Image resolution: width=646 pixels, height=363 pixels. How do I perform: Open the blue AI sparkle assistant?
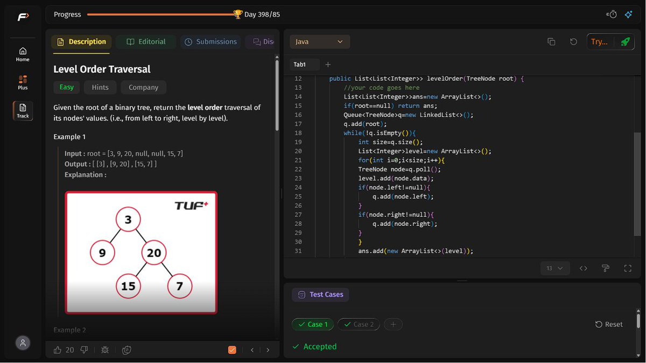[x=628, y=15]
